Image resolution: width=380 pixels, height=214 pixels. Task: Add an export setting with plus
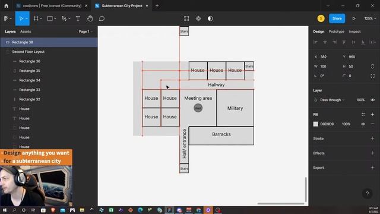(x=372, y=168)
